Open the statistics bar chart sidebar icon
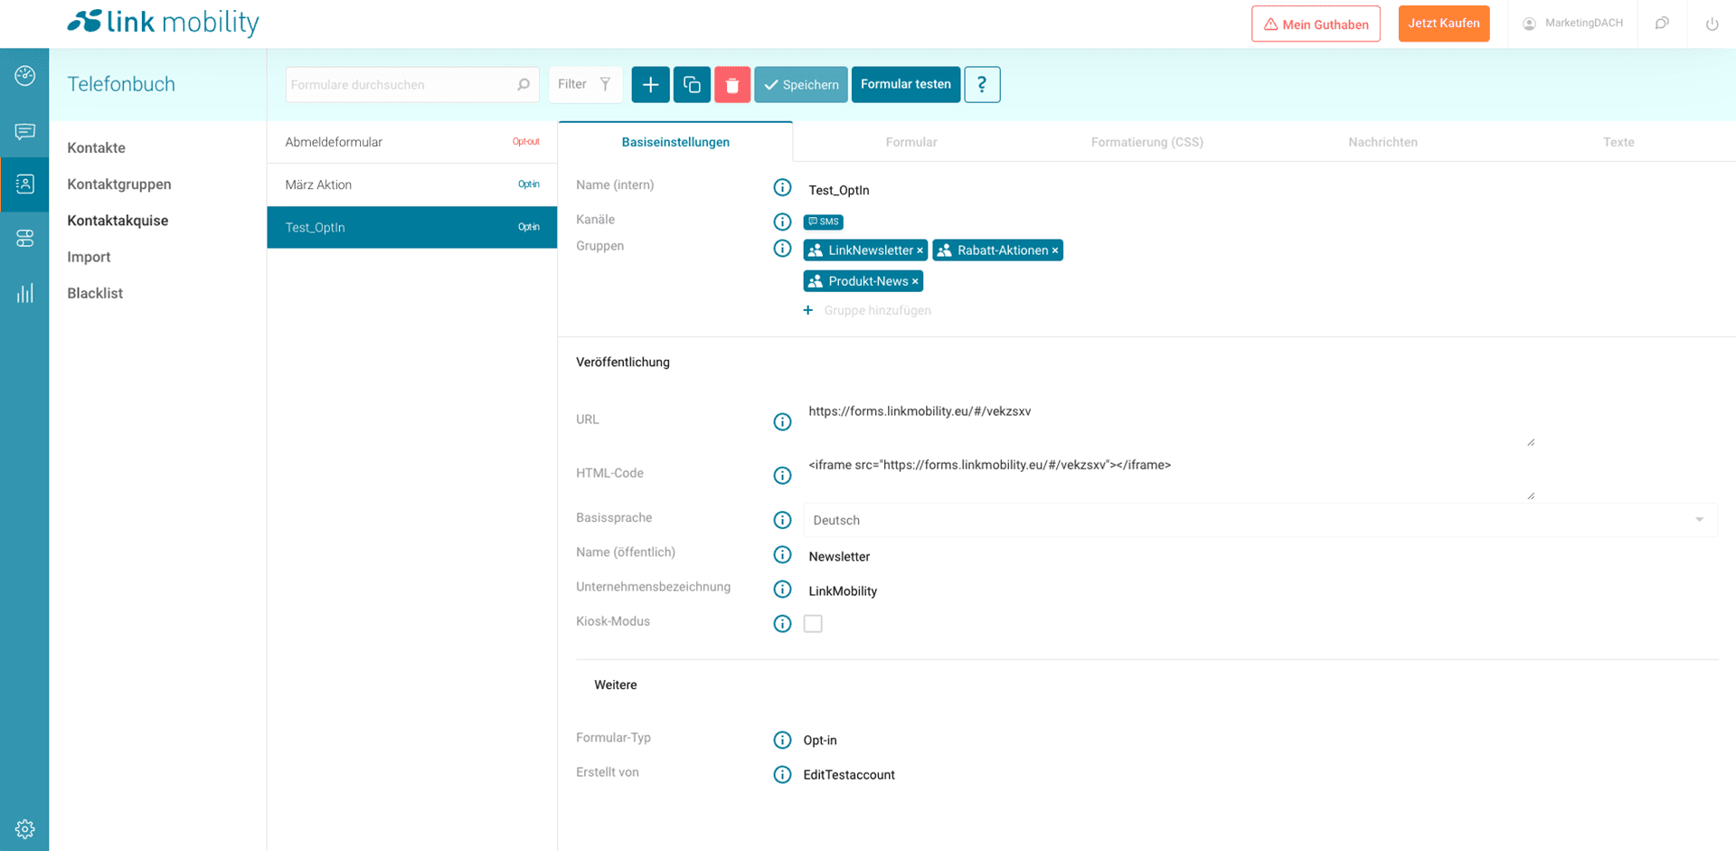This screenshot has height=851, width=1736. pos(25,293)
